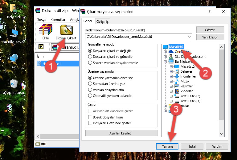237x160 pixels.
Task: Select Yerel Disk (D:) in tree
Action: pyautogui.click(x=190, y=101)
